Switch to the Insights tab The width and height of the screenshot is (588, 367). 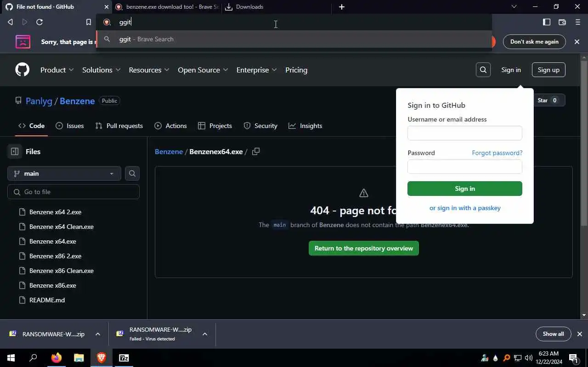click(305, 126)
